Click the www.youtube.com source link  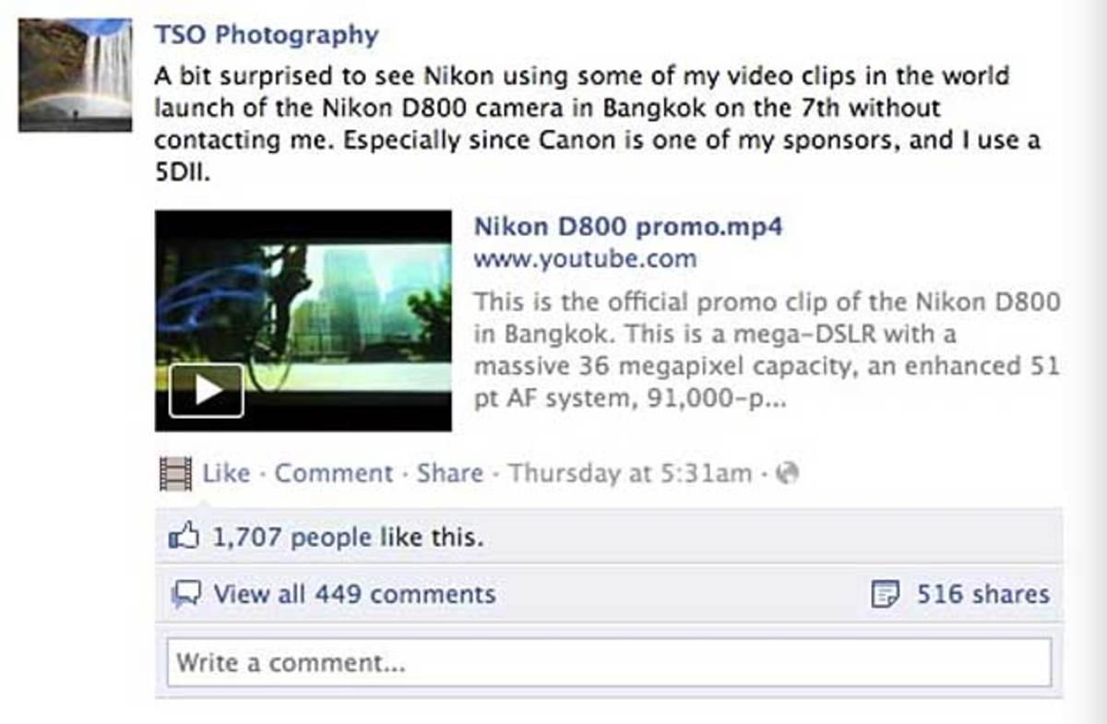tap(585, 259)
